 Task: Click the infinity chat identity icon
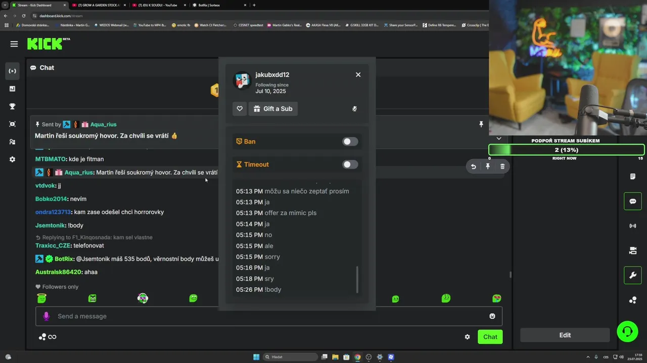click(53, 337)
